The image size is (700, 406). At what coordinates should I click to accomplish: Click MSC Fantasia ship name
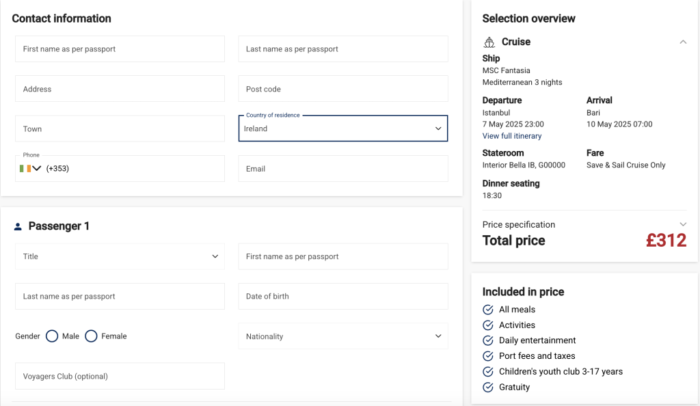(507, 70)
